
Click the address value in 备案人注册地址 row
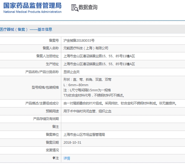99,56
